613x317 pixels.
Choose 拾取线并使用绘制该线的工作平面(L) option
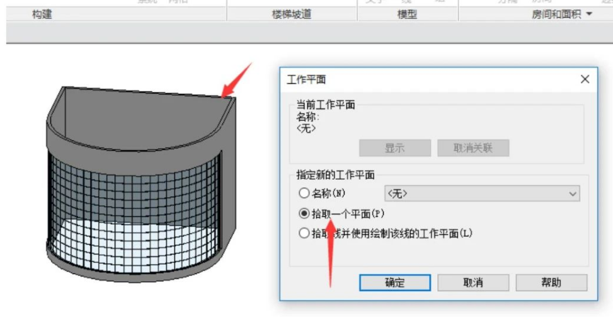[304, 234]
